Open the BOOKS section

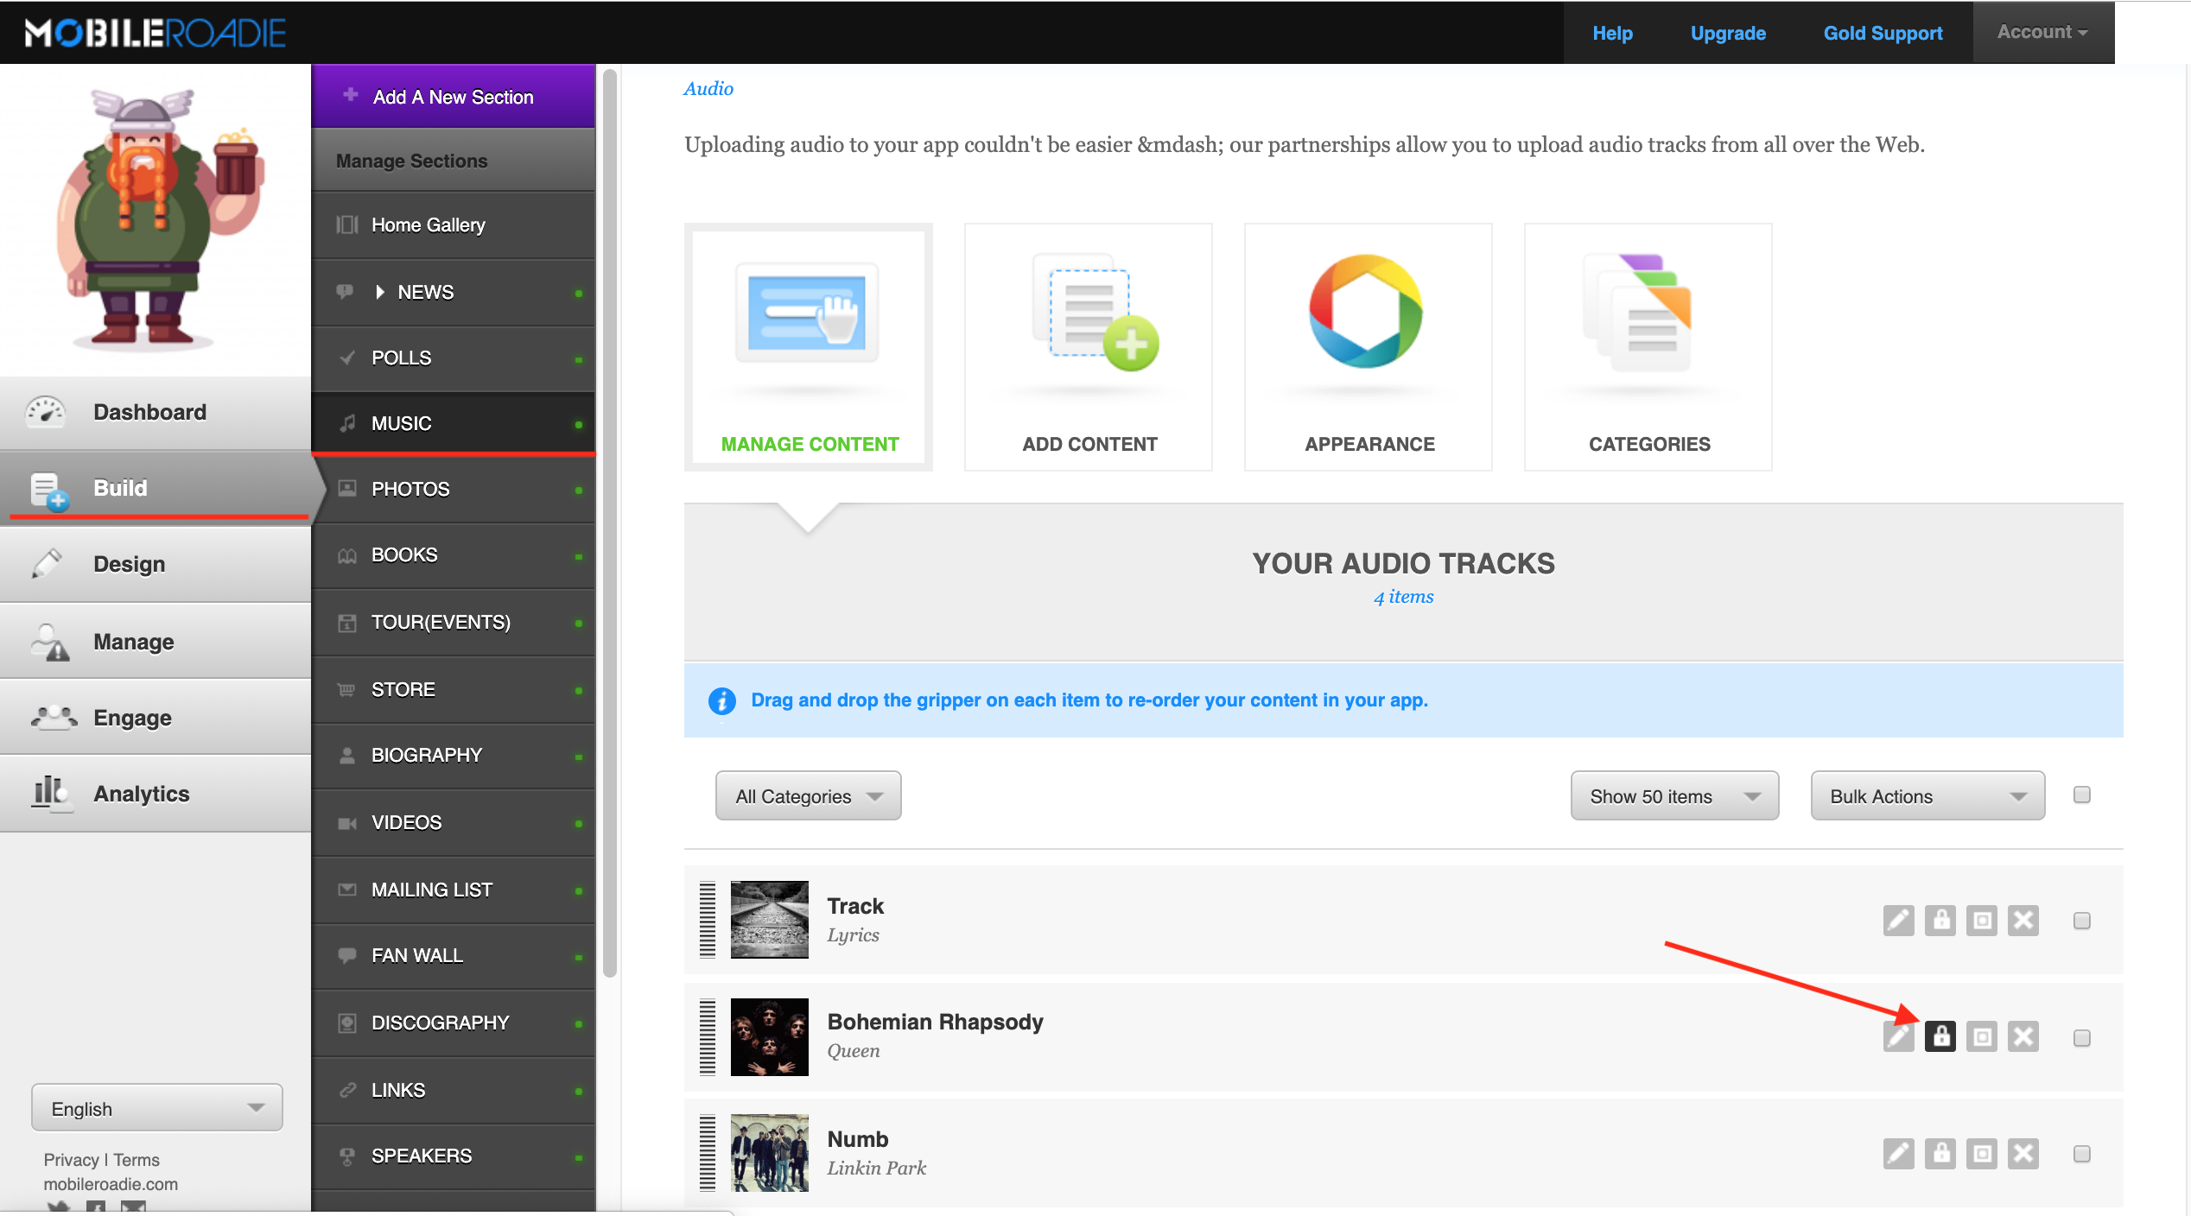(x=453, y=554)
